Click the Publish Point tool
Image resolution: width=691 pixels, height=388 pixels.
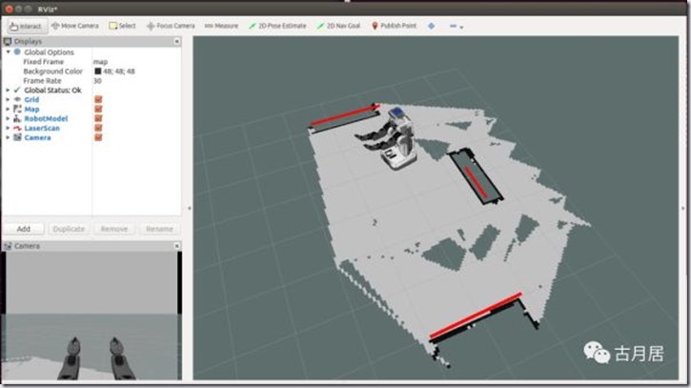pyautogui.click(x=396, y=26)
